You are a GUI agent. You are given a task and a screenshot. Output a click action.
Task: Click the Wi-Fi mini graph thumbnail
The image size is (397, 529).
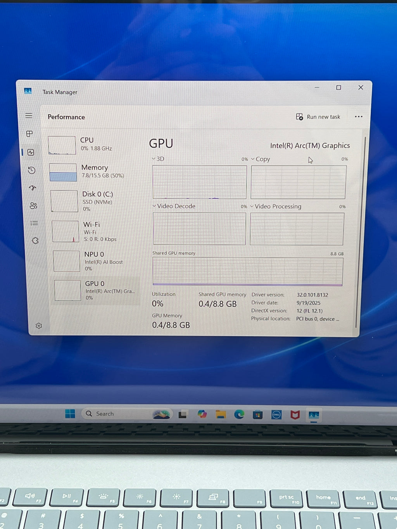66,231
